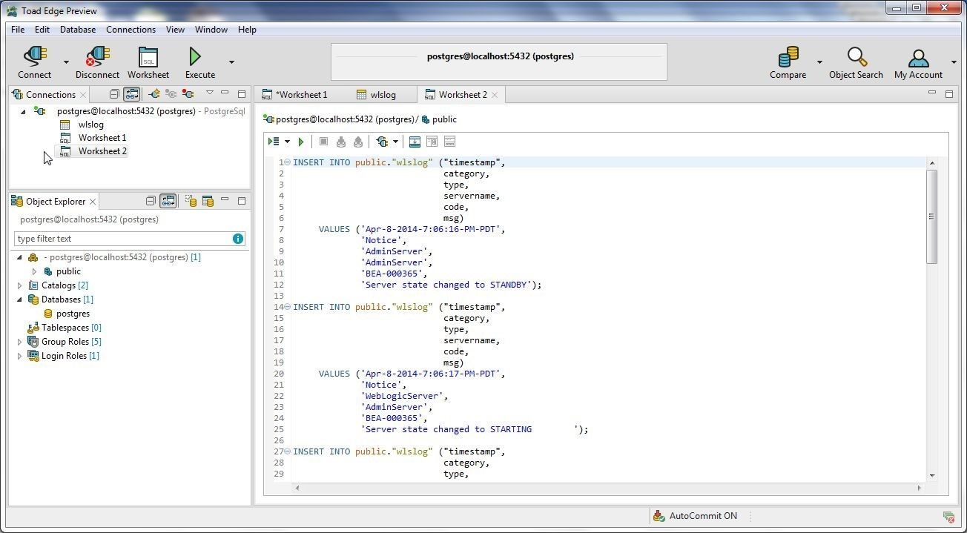Select postgres database in Object Explorer

73,314
